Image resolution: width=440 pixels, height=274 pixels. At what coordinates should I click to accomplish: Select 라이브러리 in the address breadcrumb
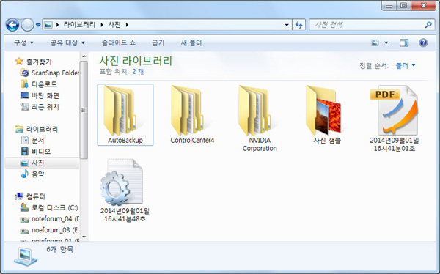79,25
